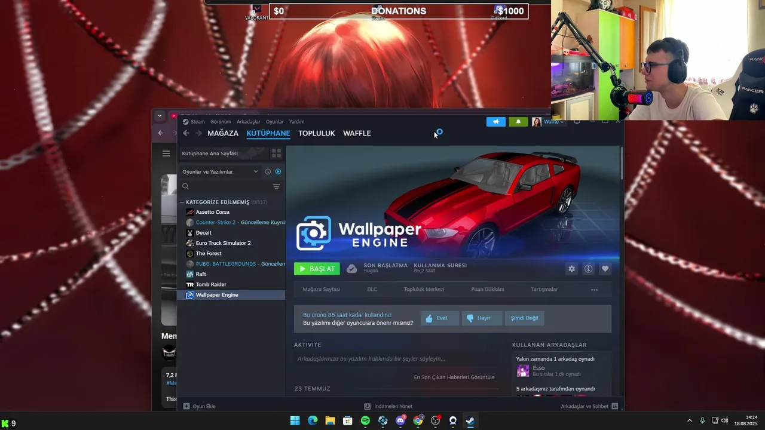Click Hayır to not recommend
The height and width of the screenshot is (430, 765).
[x=482, y=318]
